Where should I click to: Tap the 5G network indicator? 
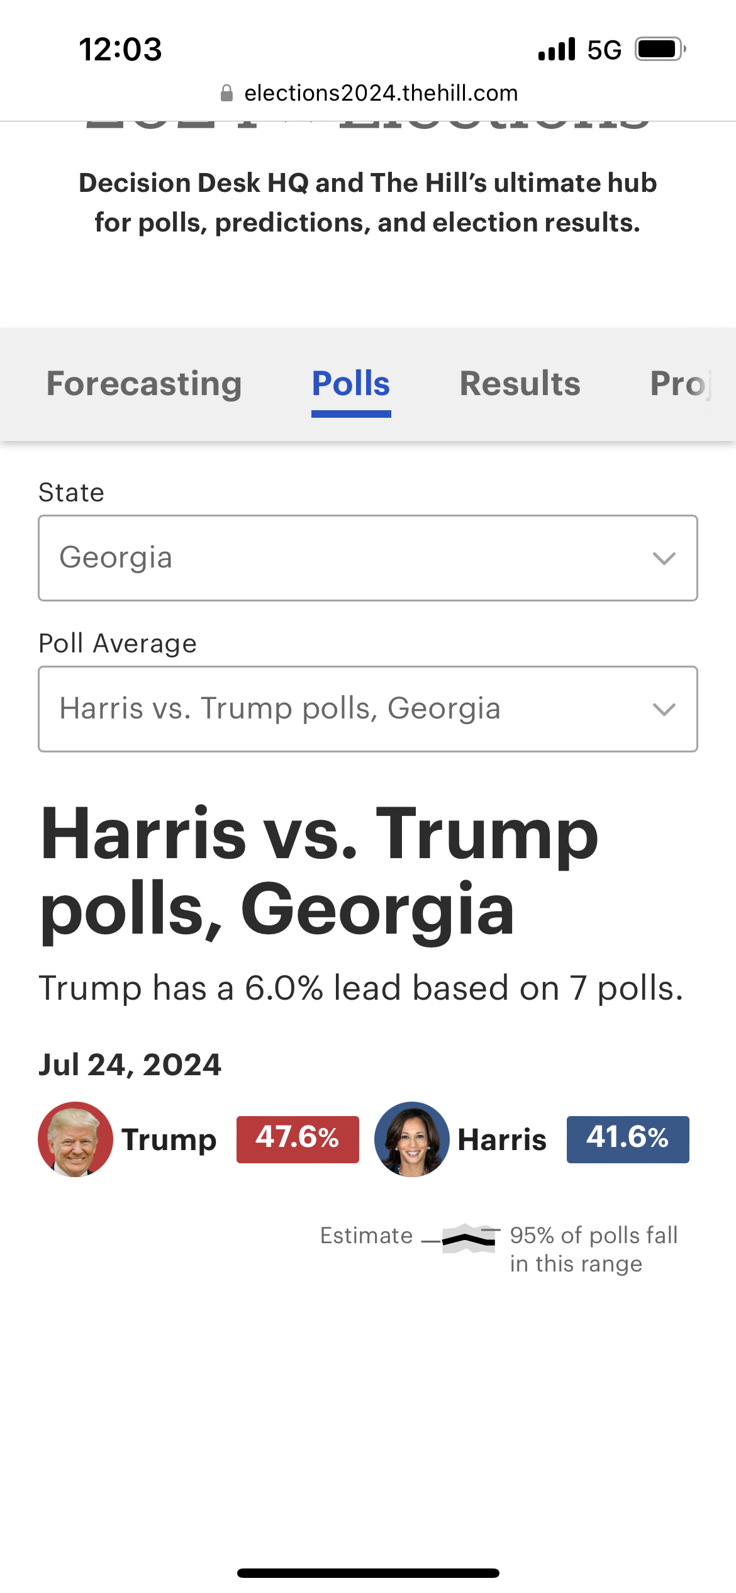(604, 50)
